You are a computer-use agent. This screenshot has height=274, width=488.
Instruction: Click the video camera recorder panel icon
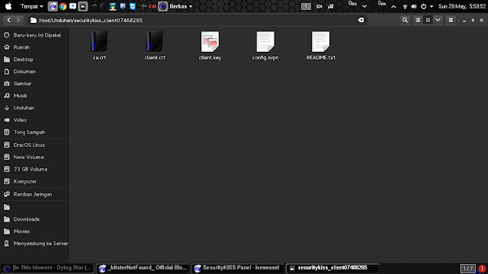331,6
